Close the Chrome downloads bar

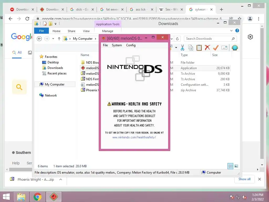coord(260,179)
